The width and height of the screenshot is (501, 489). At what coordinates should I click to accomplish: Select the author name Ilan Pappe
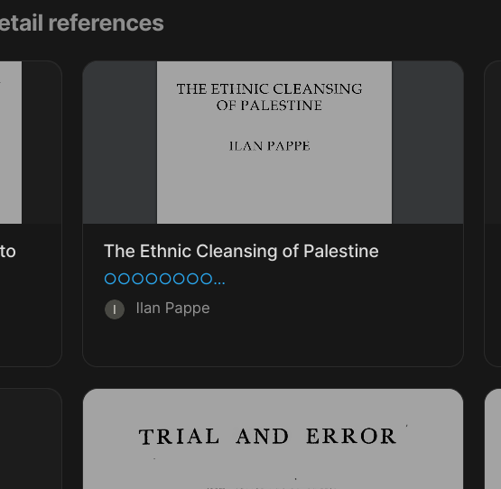(172, 309)
